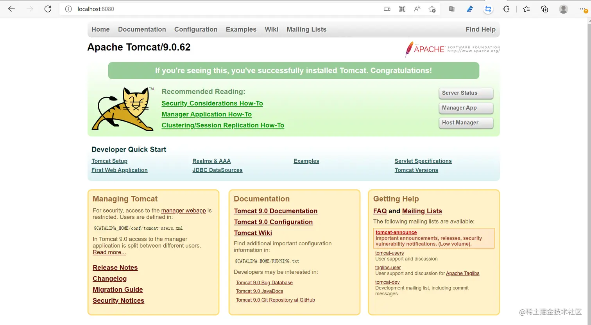Open Examples in the top nav bar
This screenshot has width=591, height=325.
click(241, 29)
